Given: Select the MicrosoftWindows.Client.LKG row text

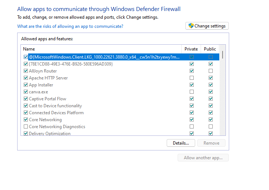Looking at the screenshot, I should (104, 57).
